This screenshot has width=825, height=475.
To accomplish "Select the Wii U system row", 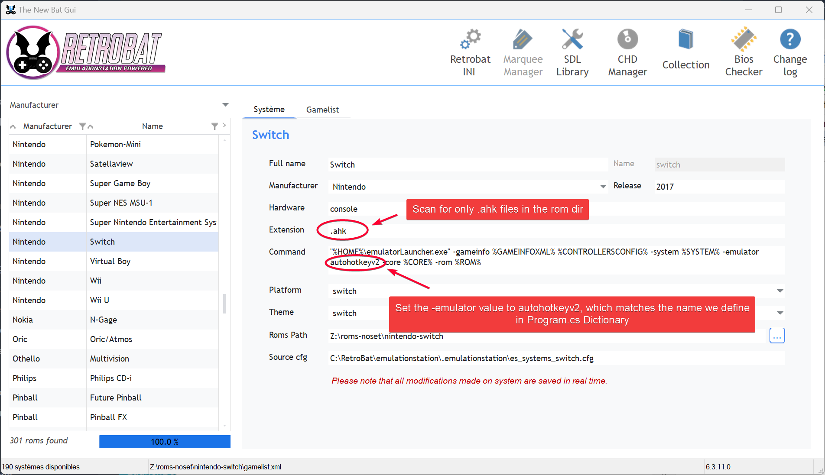I will click(114, 300).
